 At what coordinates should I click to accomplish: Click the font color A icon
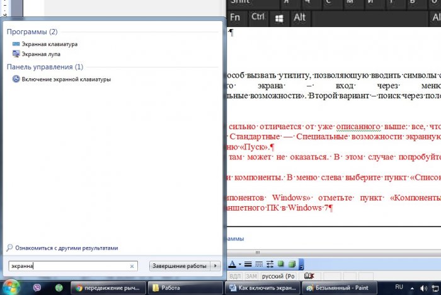[x=232, y=264]
